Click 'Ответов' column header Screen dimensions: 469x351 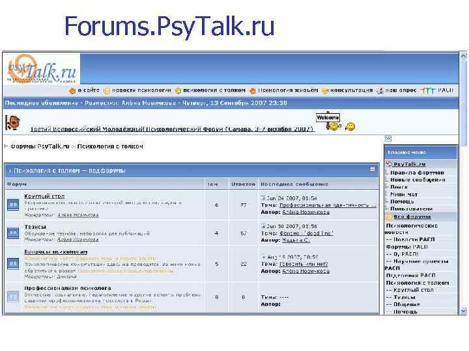(243, 184)
